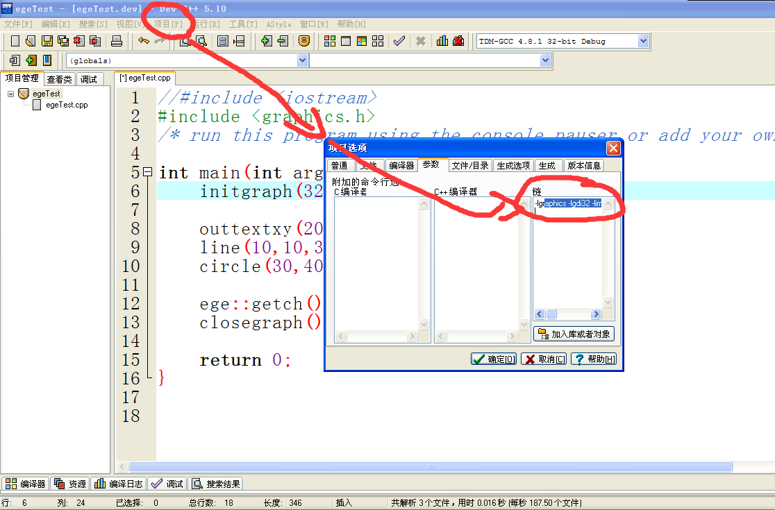Open the Find dialog via magnifier icon
This screenshot has height=510, width=775.
click(x=184, y=40)
